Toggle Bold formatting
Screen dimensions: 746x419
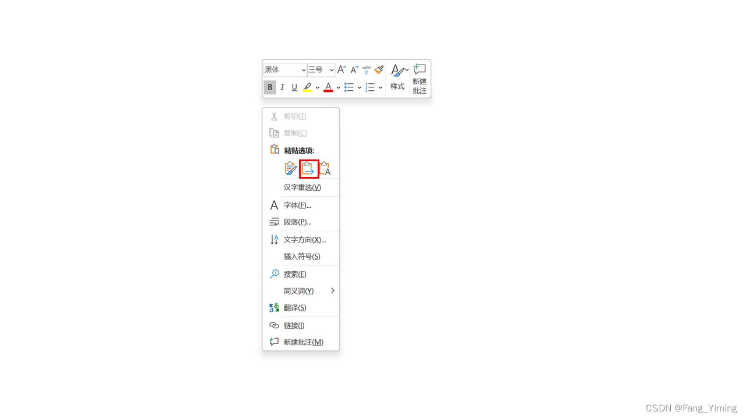[x=270, y=87]
